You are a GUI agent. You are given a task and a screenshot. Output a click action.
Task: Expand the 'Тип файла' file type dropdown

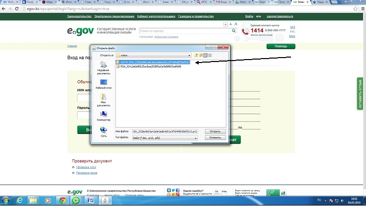pyautogui.click(x=196, y=137)
